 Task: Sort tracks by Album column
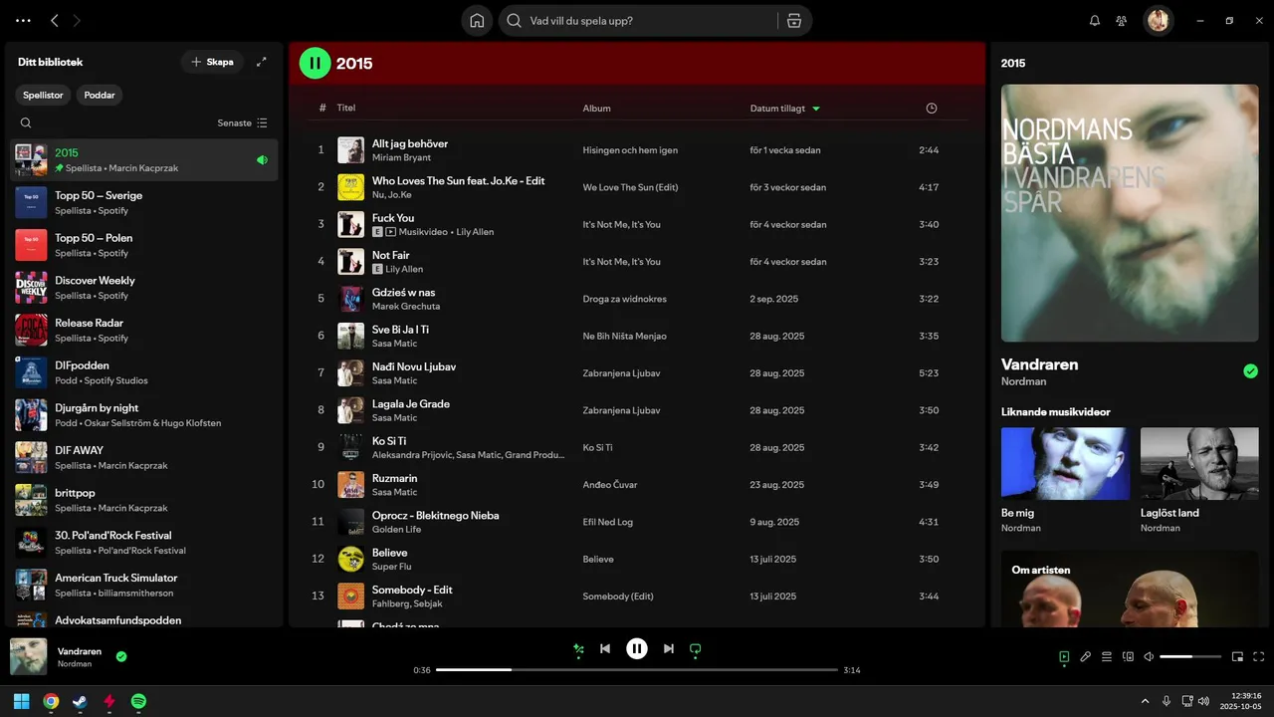pos(597,109)
